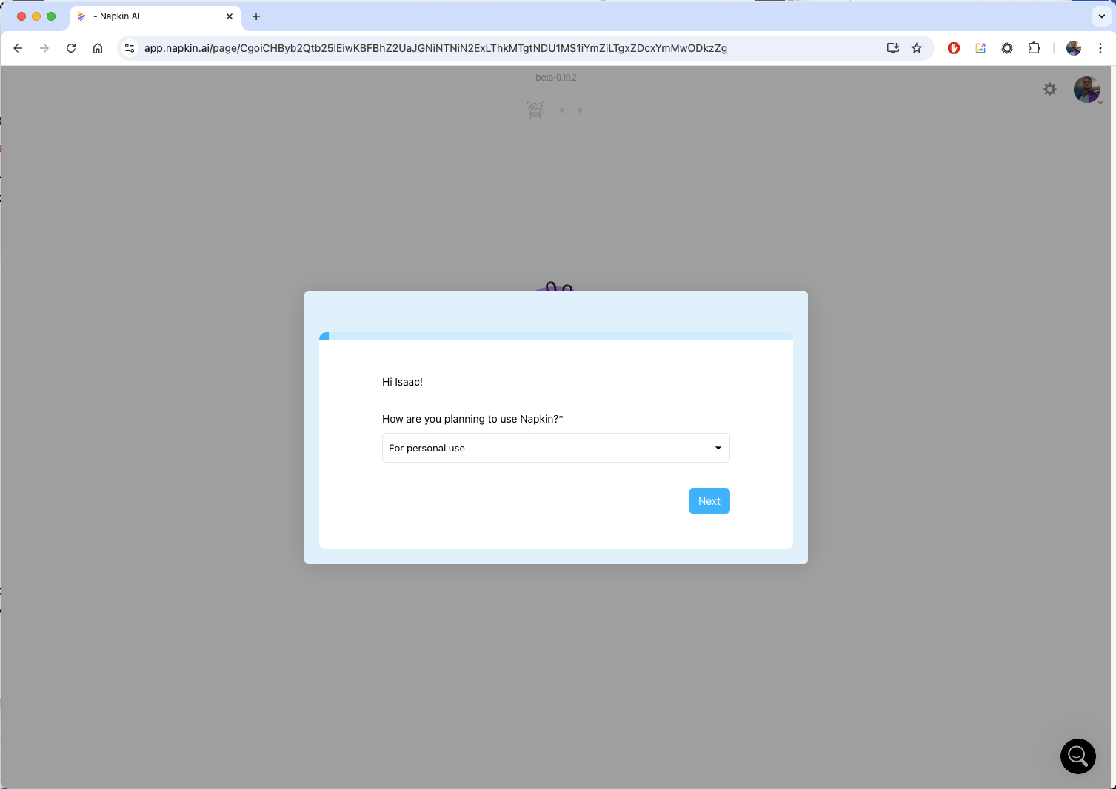Image resolution: width=1116 pixels, height=789 pixels.
Task: Open Chrome profile avatar in toolbar
Action: (x=1074, y=48)
